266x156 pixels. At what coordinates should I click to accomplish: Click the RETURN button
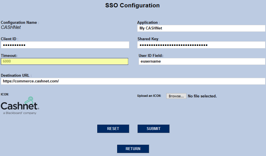pos(133,149)
